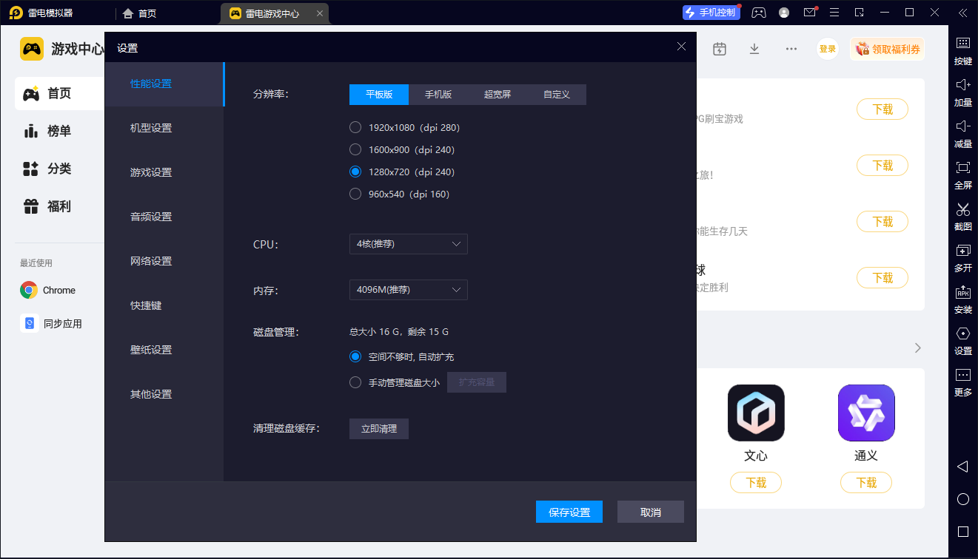Open the game center downloads icon
Image resolution: width=978 pixels, height=559 pixels.
(x=754, y=49)
